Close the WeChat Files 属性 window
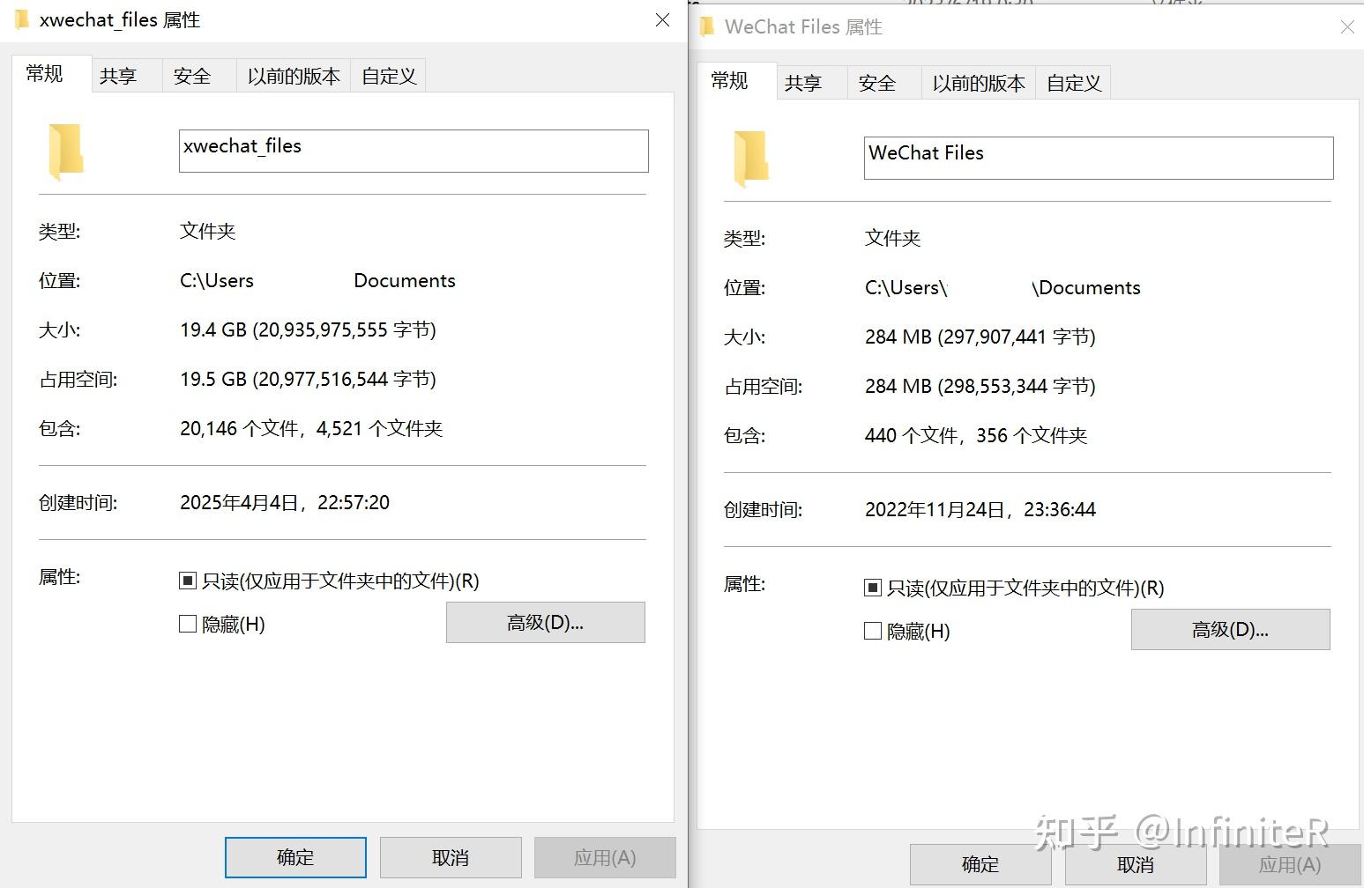 tap(1347, 27)
